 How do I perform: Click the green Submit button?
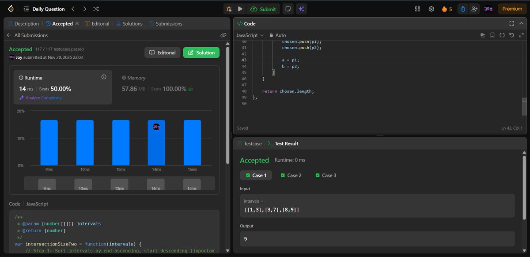[x=264, y=9]
